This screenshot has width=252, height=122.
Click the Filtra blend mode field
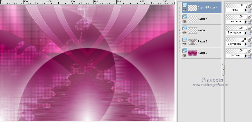click(x=235, y=10)
